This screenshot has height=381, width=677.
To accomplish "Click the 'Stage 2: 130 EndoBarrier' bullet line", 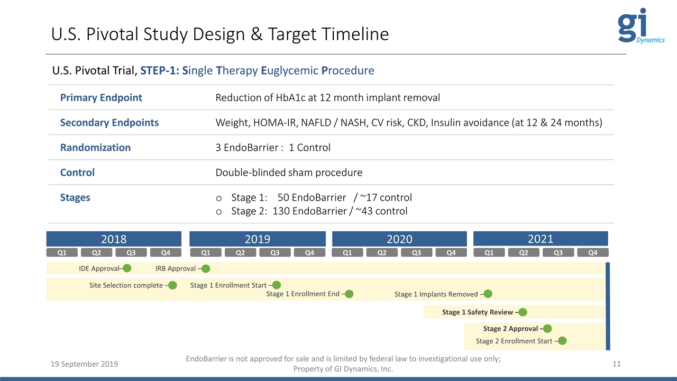I will pos(312,211).
